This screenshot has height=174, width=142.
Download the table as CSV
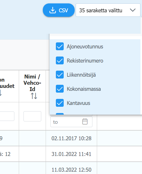59,10
